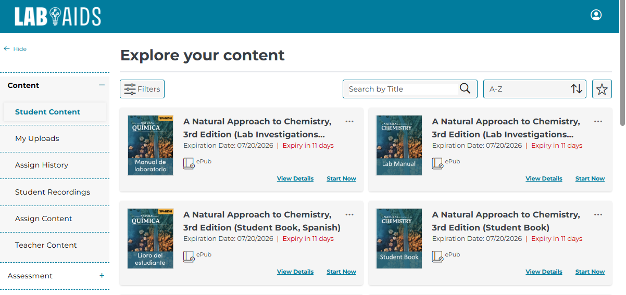Screen dimensions: 626x295
Task: Hide the sidebar with the Hide arrow
Action: pyautogui.click(x=15, y=49)
